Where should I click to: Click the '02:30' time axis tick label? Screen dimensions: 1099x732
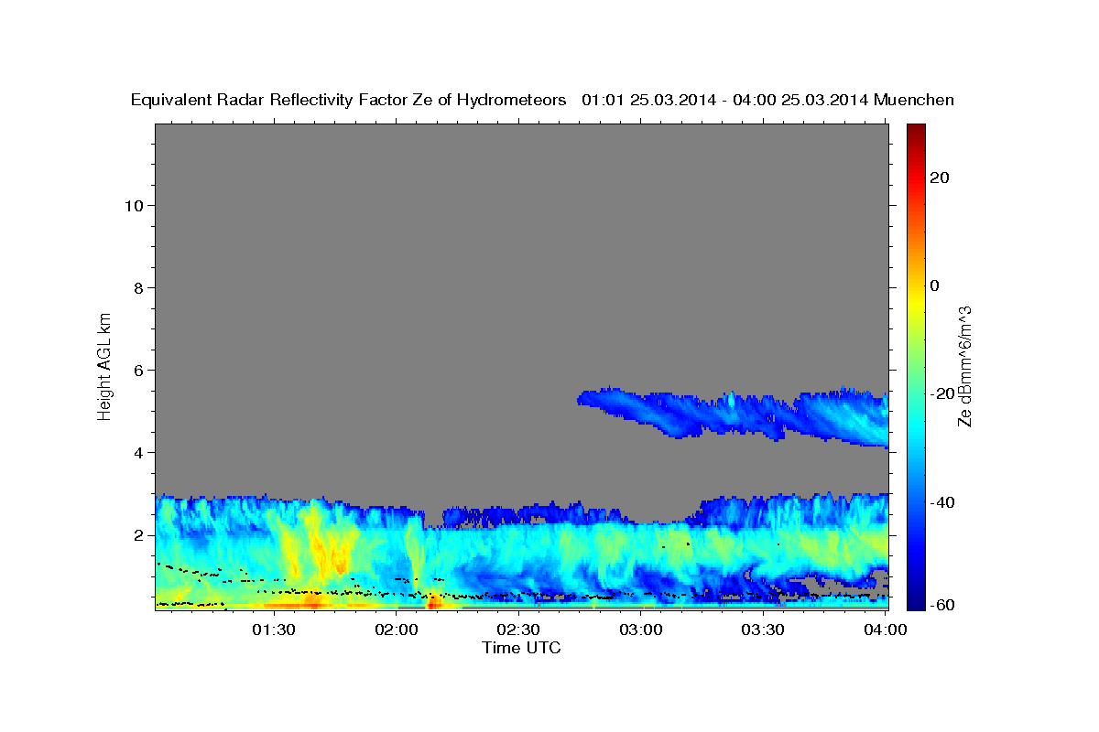coord(518,630)
